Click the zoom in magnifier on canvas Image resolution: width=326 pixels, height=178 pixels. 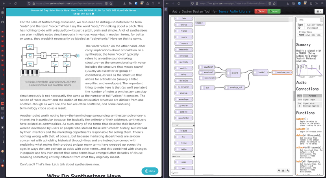pyautogui.click(x=289, y=171)
